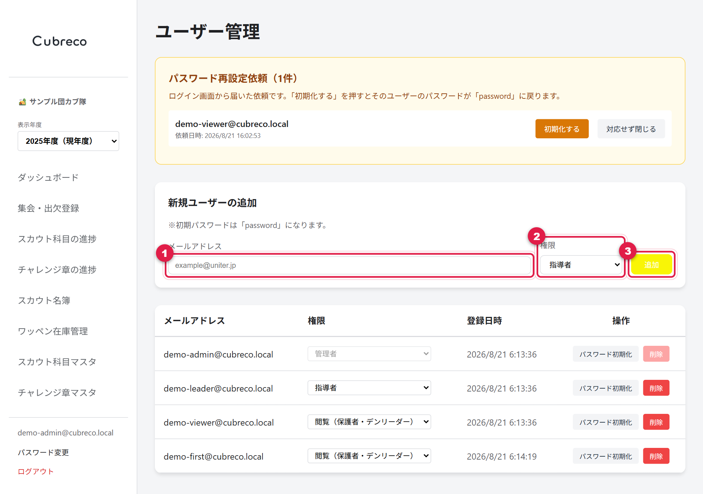Click demo-first@cubreco.local in the table
Viewport: 703px width, 494px height.
[x=213, y=457]
